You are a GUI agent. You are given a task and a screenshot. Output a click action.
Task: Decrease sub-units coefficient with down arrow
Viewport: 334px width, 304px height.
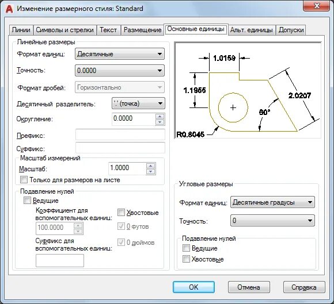(x=78, y=231)
